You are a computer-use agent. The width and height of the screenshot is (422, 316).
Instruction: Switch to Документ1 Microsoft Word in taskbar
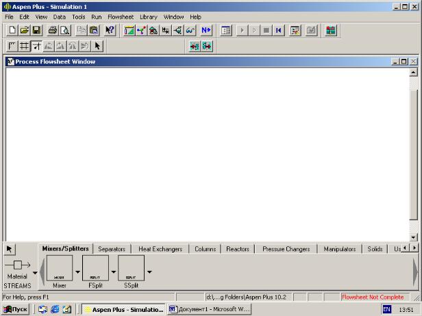pyautogui.click(x=209, y=310)
